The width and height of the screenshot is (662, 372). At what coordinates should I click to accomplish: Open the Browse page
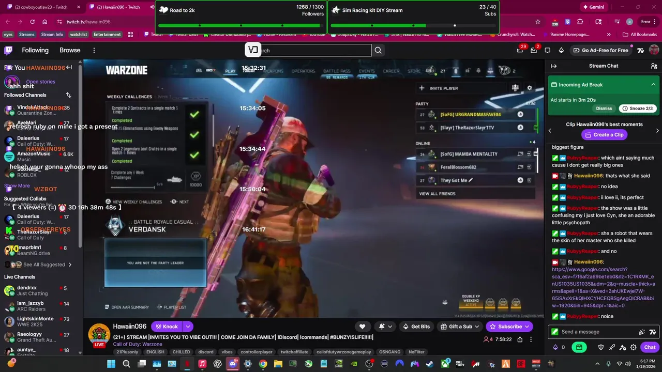(x=70, y=50)
